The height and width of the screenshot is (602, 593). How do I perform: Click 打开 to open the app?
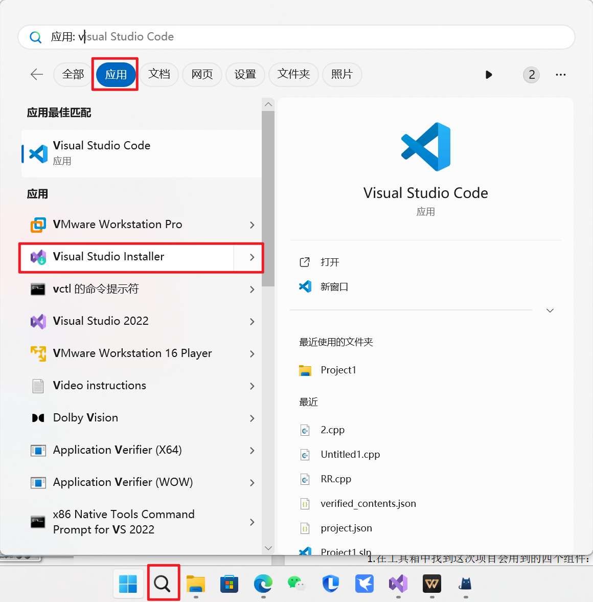[330, 262]
